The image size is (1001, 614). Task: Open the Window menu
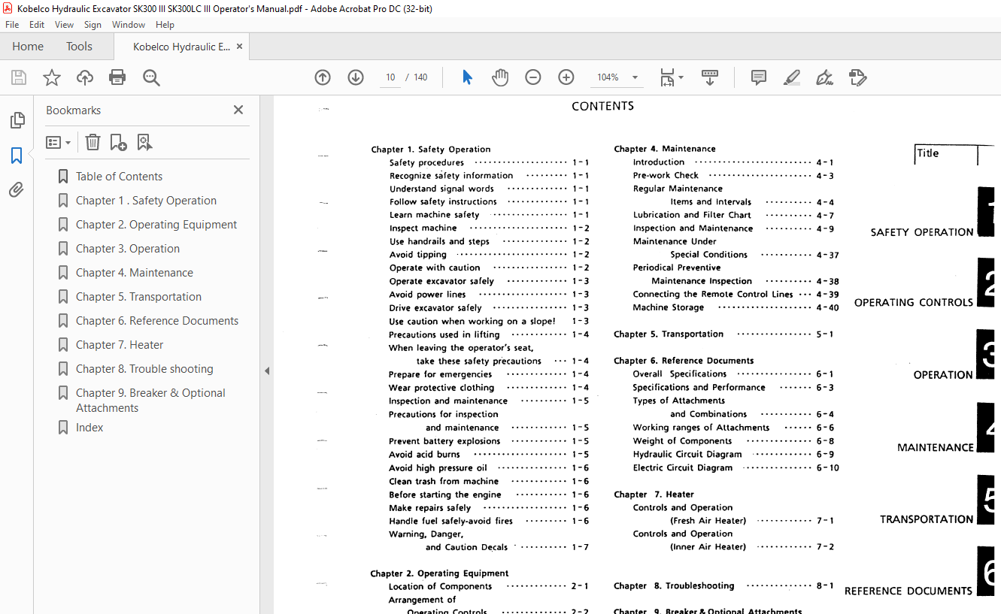coord(129,25)
